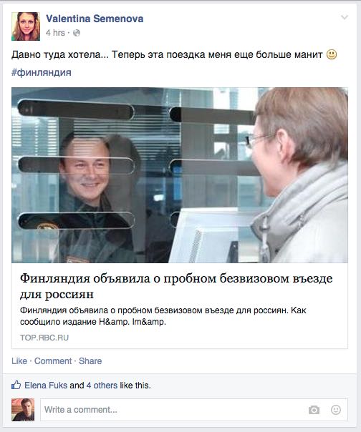Attach a photo using the camera icon

[x=314, y=410]
